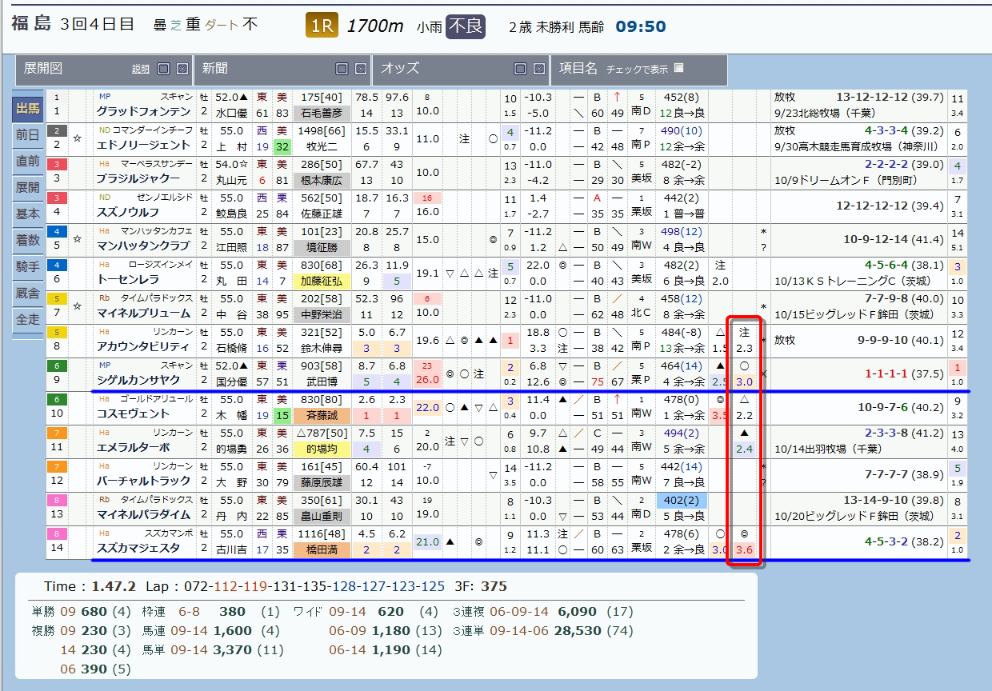Click the star mark beside エドノリージェント
Viewport: 992px width, 691px height.
pyautogui.click(x=78, y=138)
